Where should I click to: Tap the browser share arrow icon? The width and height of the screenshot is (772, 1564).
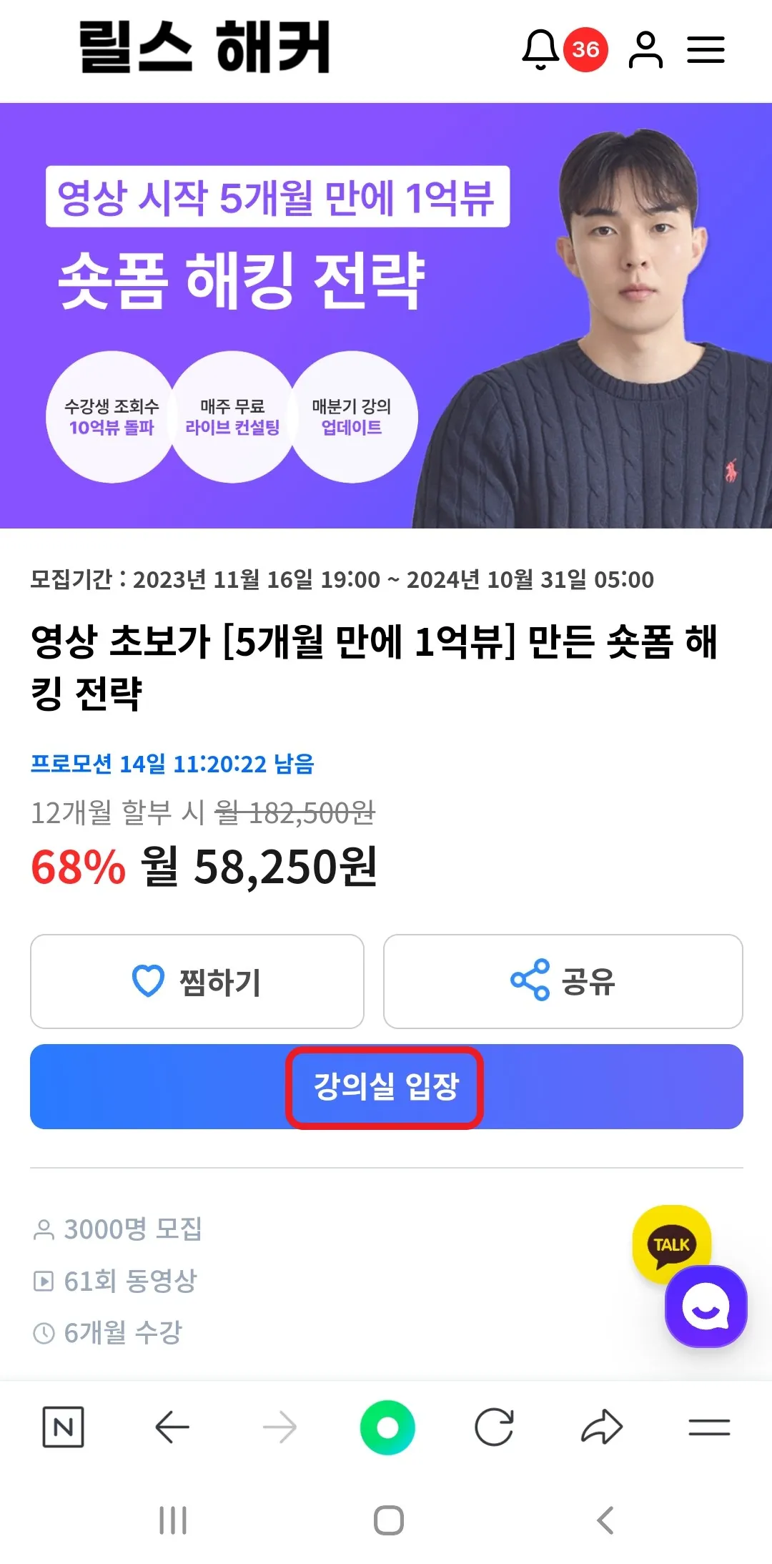(602, 1427)
